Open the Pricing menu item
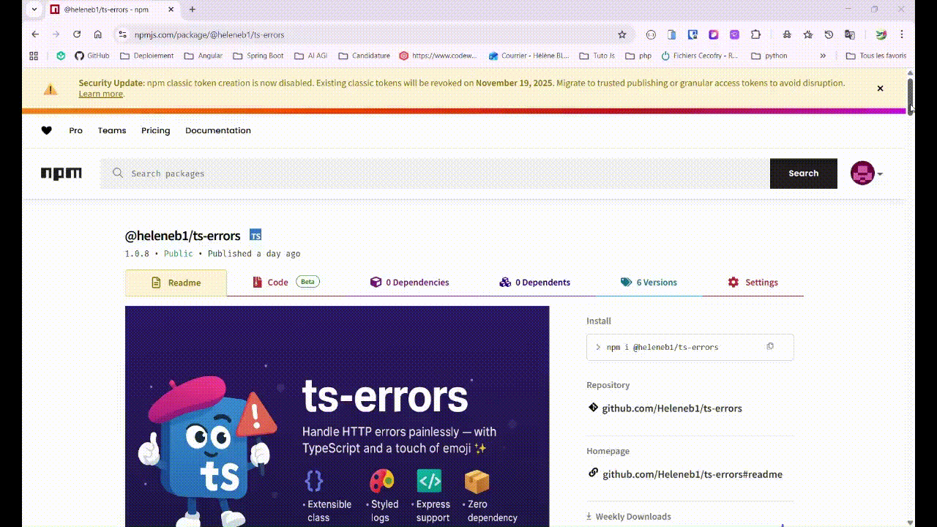This screenshot has height=527, width=937. tap(155, 130)
